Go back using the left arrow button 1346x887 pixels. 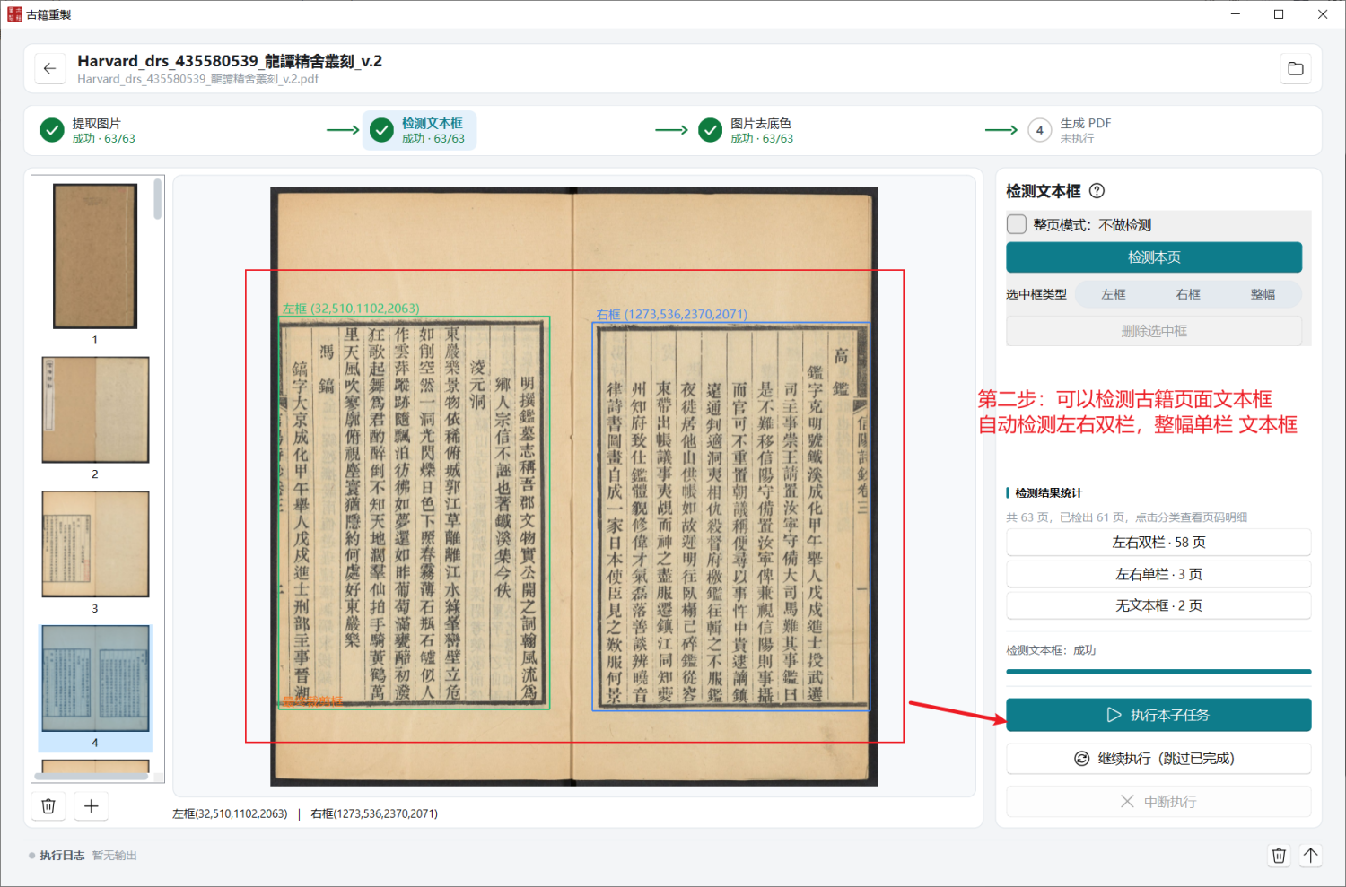[x=49, y=68]
